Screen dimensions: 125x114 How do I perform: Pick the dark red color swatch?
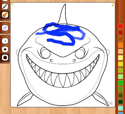pyautogui.click(x=121, y=32)
